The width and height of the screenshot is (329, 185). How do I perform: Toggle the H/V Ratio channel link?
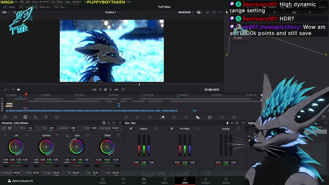(172, 128)
